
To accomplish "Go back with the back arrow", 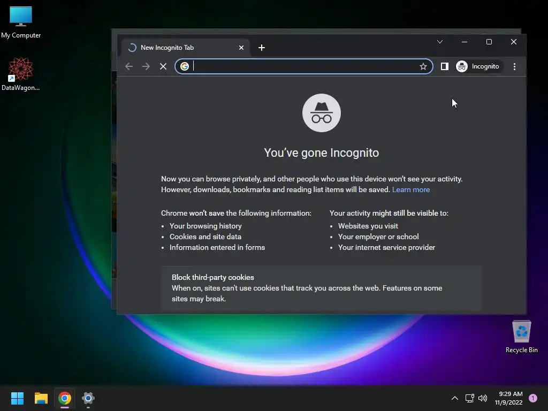I will point(129,66).
